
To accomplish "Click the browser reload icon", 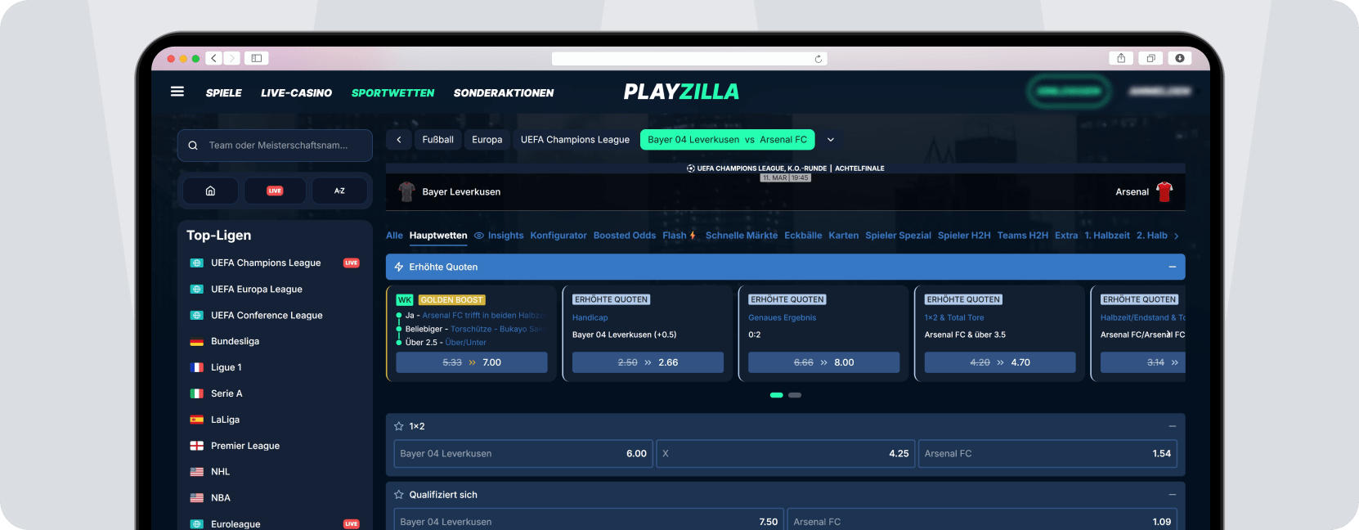I will coord(818,59).
